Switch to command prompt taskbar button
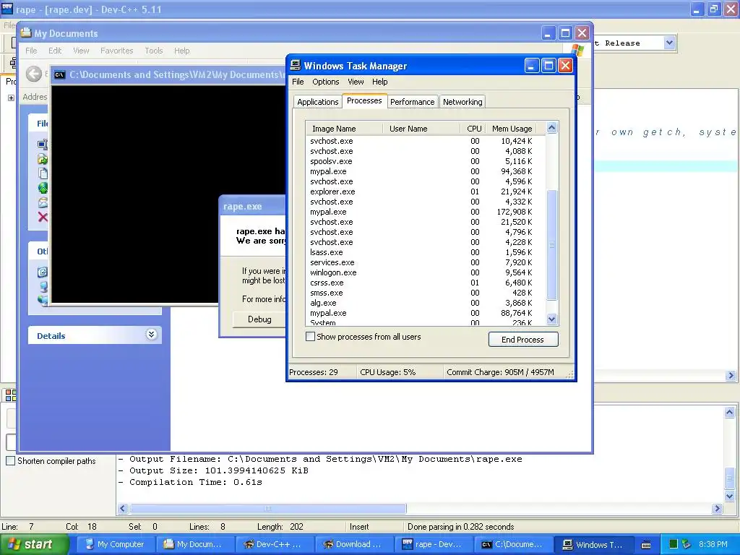Screen dimensions: 740x555 click(513, 544)
